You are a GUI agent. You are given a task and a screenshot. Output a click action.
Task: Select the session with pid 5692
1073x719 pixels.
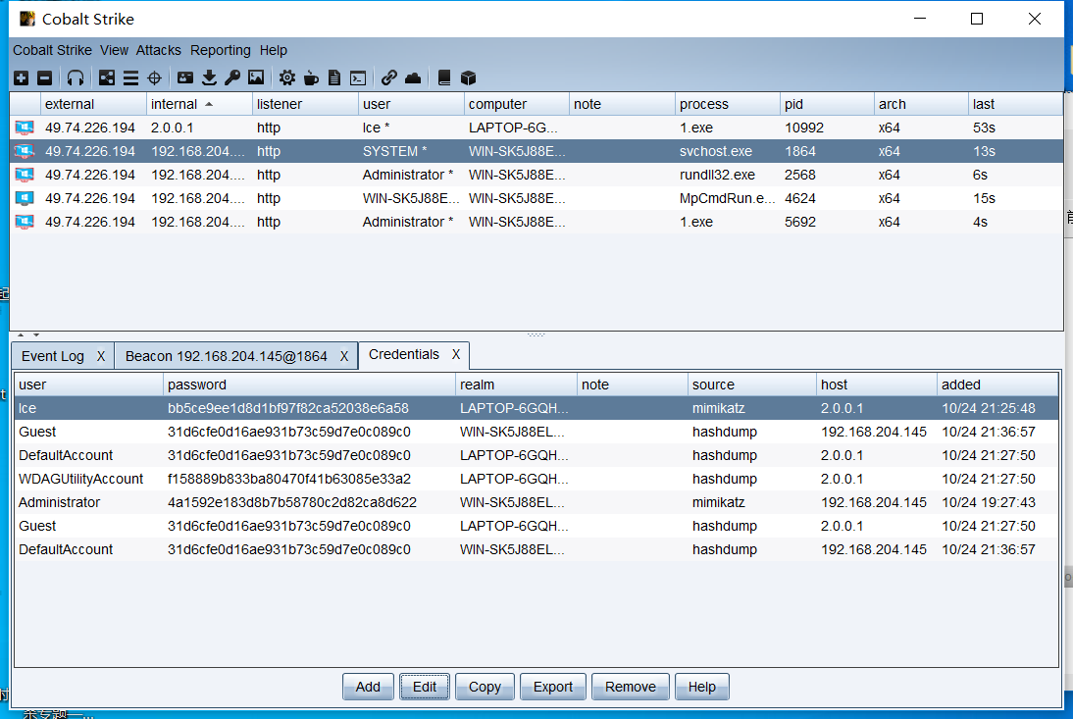[x=536, y=223]
